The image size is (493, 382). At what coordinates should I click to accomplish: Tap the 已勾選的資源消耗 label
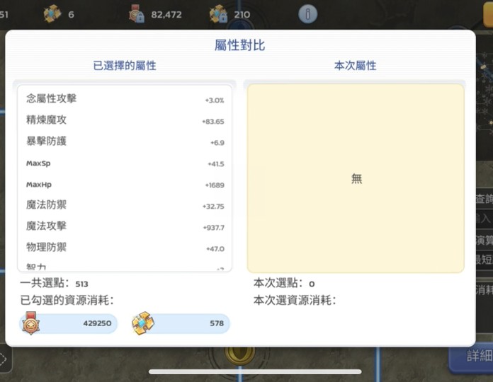67,301
